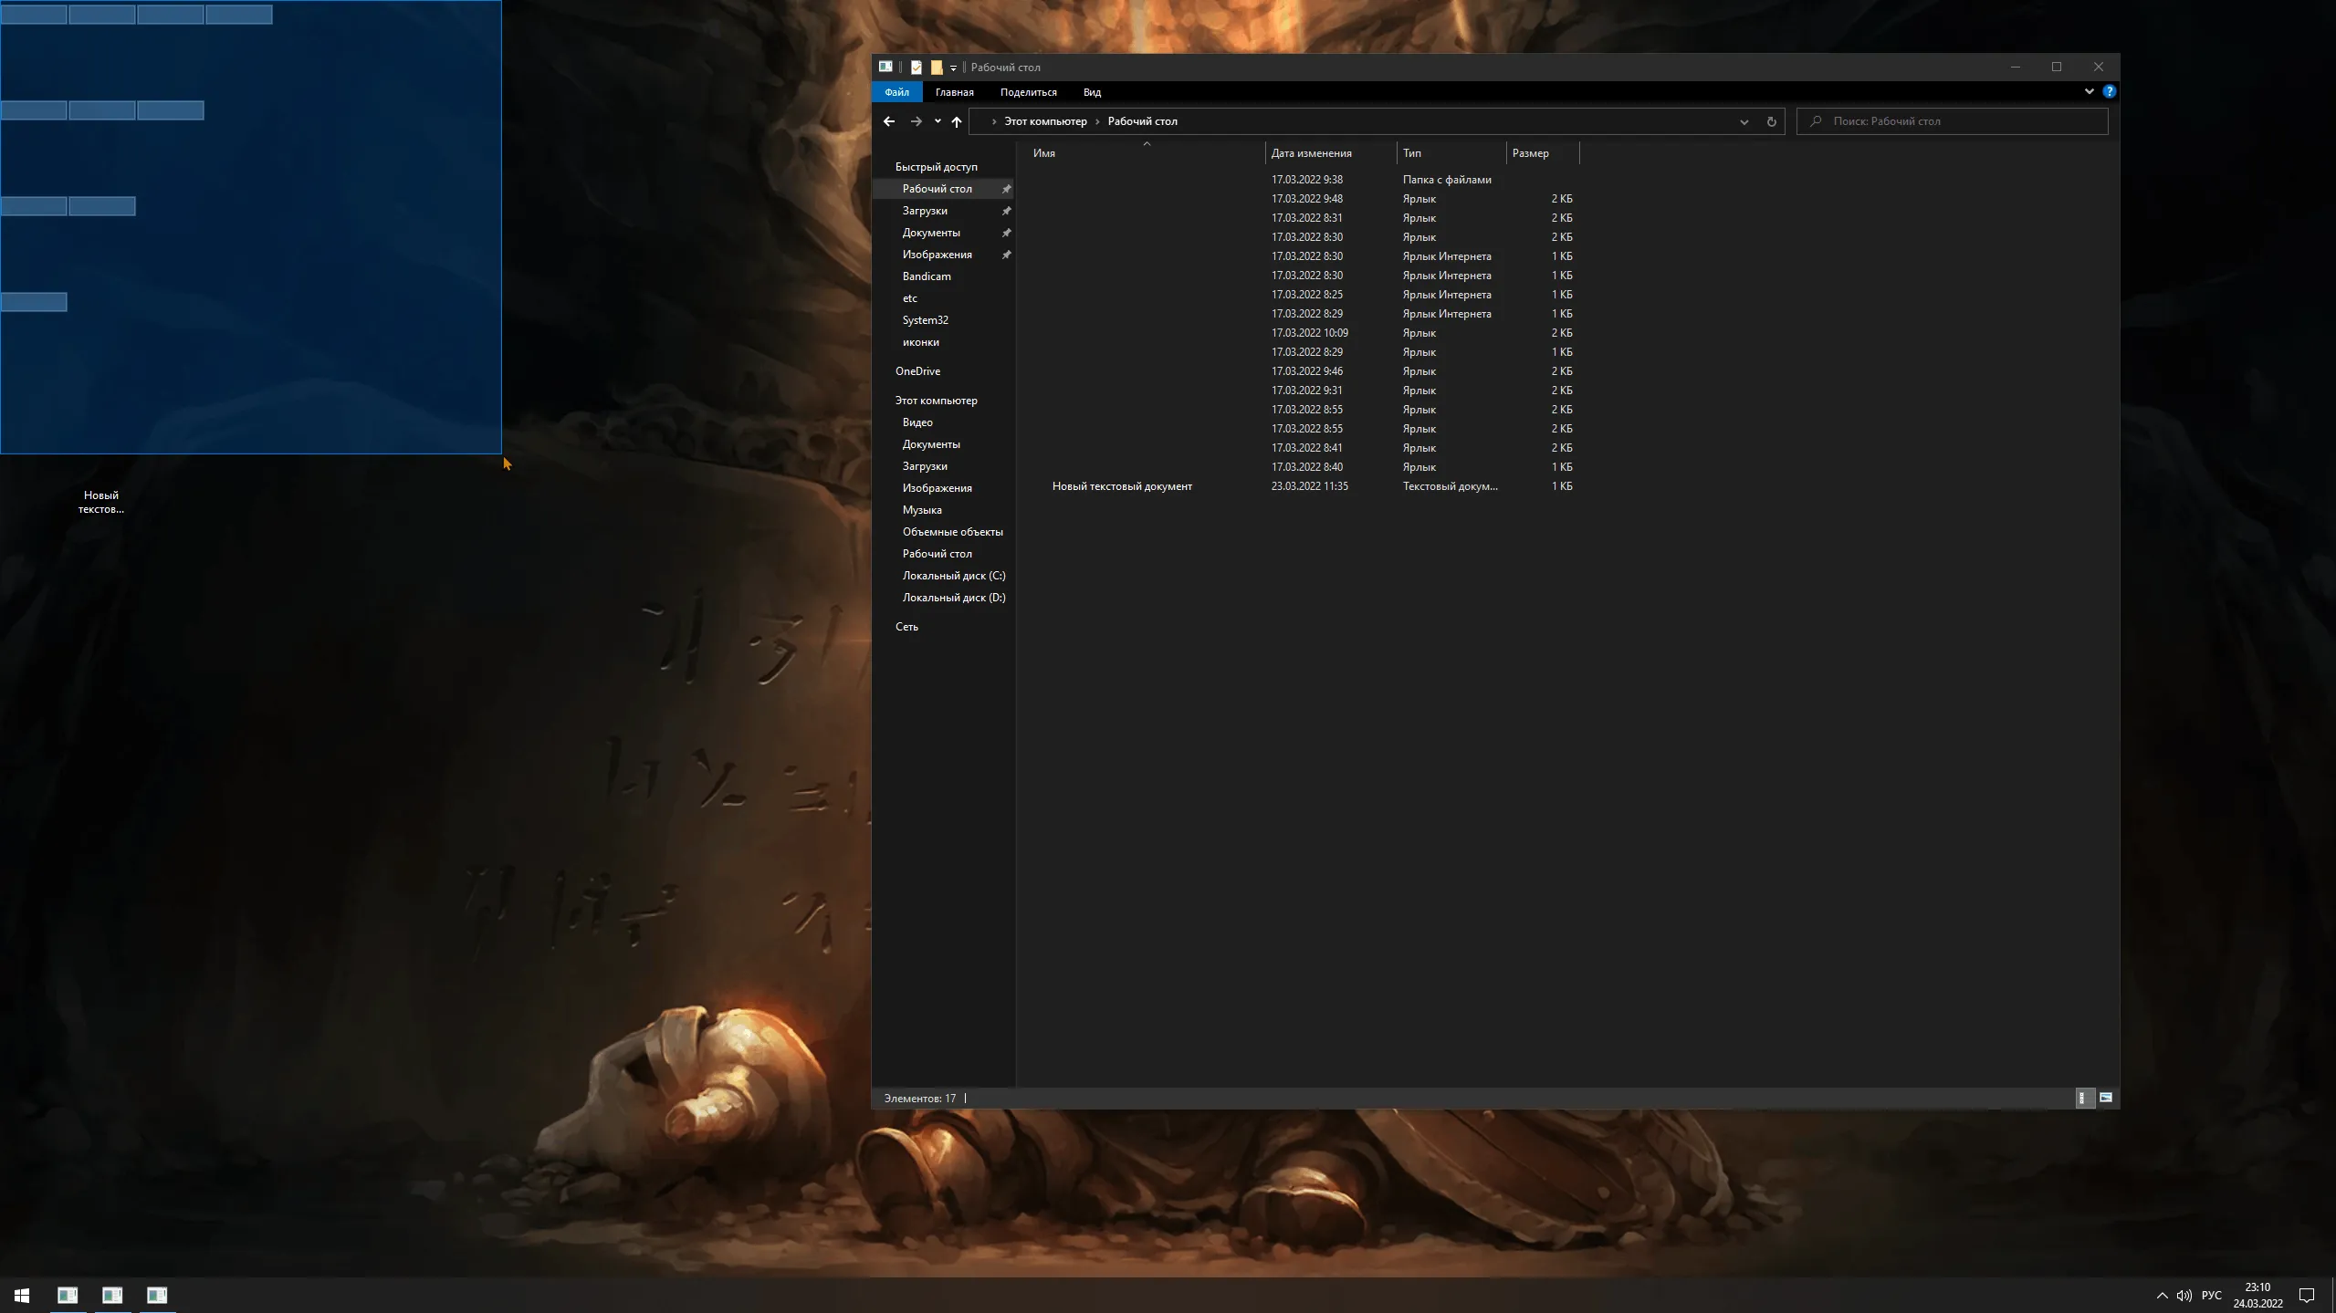The image size is (2336, 1313).
Task: Go back with the Explorer back arrow
Action: point(888,121)
